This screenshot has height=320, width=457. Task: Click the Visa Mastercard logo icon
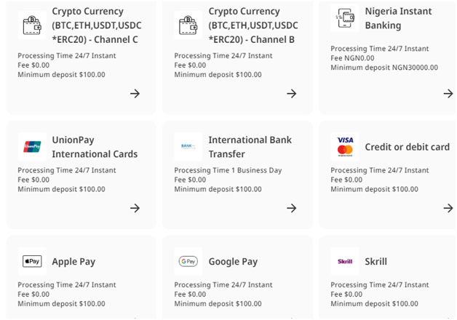pyautogui.click(x=345, y=146)
